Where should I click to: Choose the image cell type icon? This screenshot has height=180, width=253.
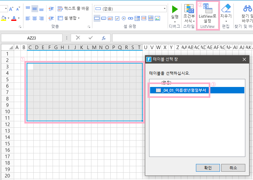tap(157, 18)
